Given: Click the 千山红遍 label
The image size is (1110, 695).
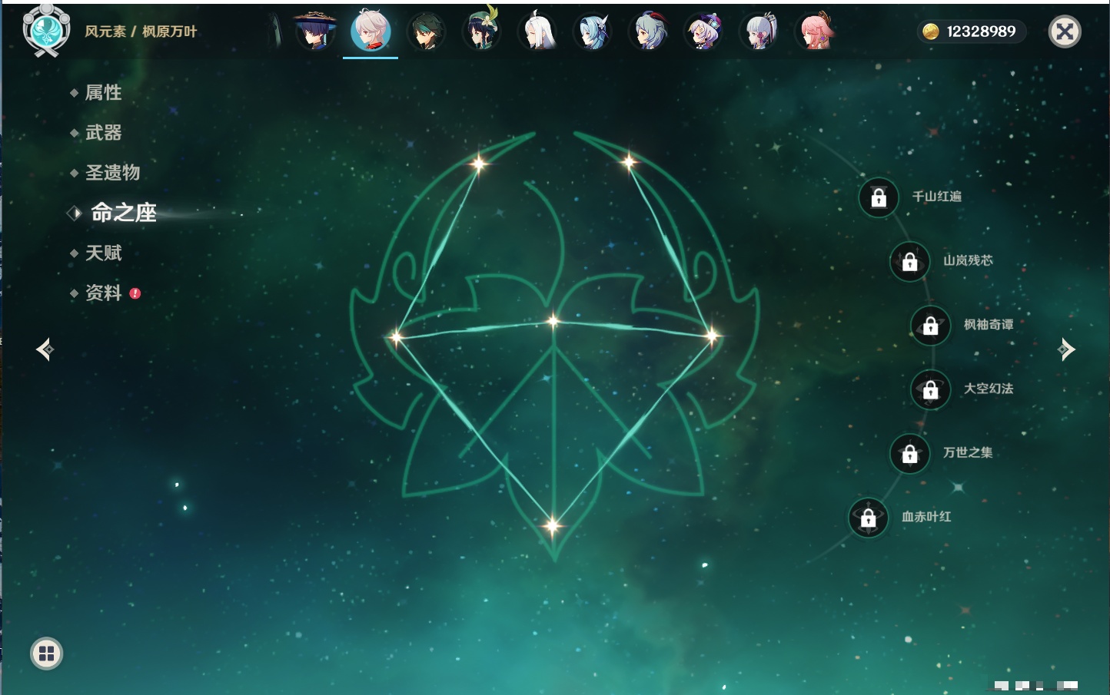Looking at the screenshot, I should click(x=936, y=197).
